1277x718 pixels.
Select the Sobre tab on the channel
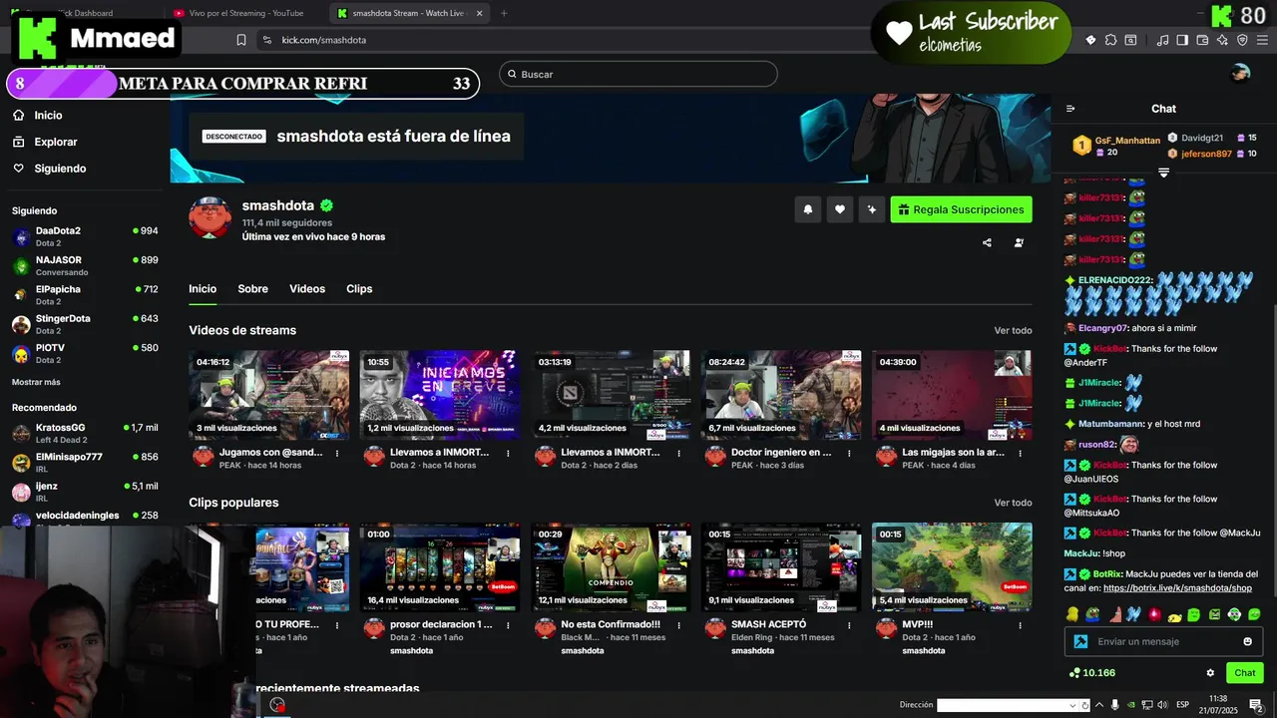(x=252, y=289)
